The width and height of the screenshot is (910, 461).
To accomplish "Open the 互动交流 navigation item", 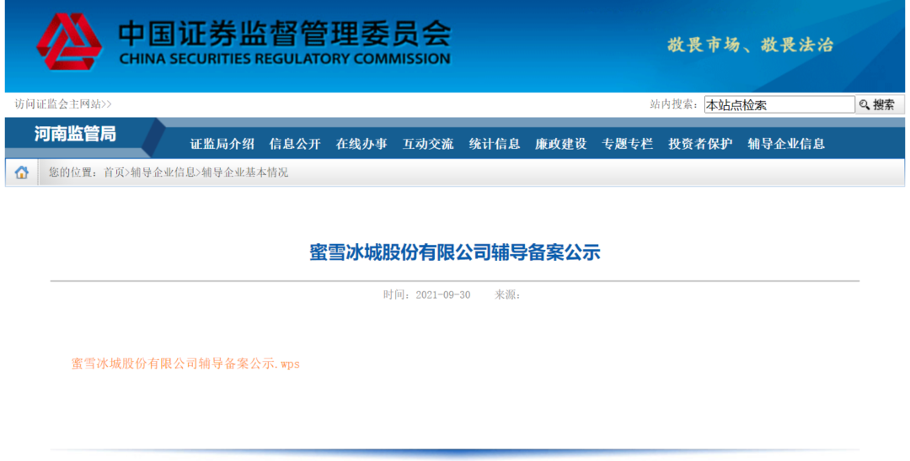I will (428, 144).
